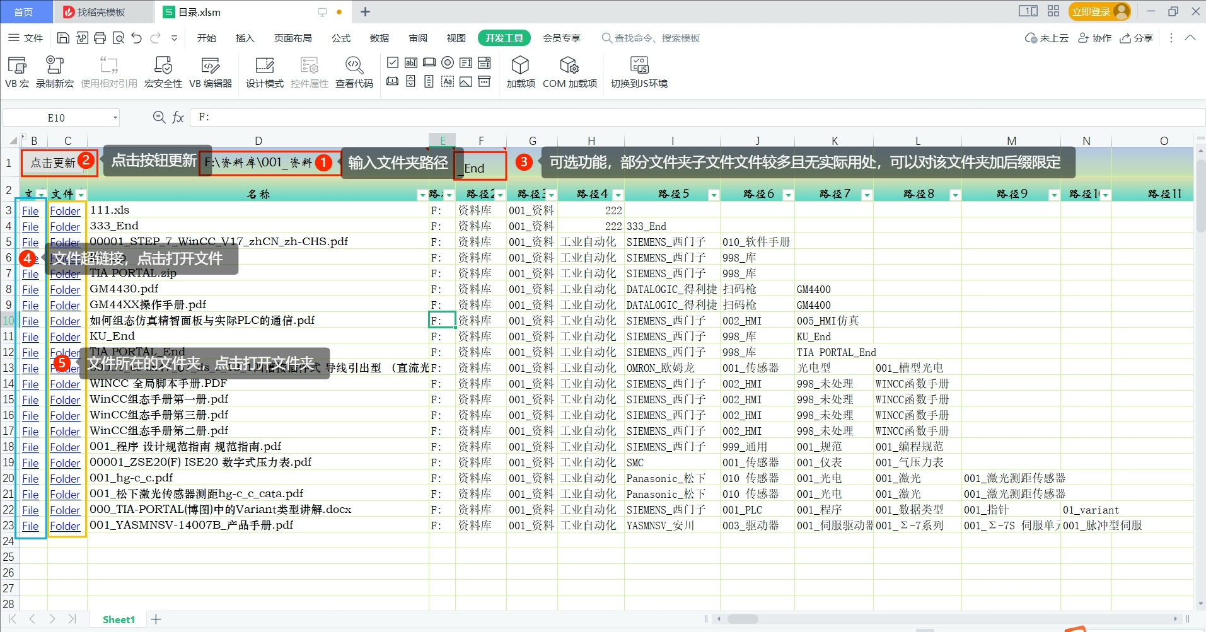Toggle Design Mode in developer tools
The height and width of the screenshot is (632, 1206).
point(264,72)
